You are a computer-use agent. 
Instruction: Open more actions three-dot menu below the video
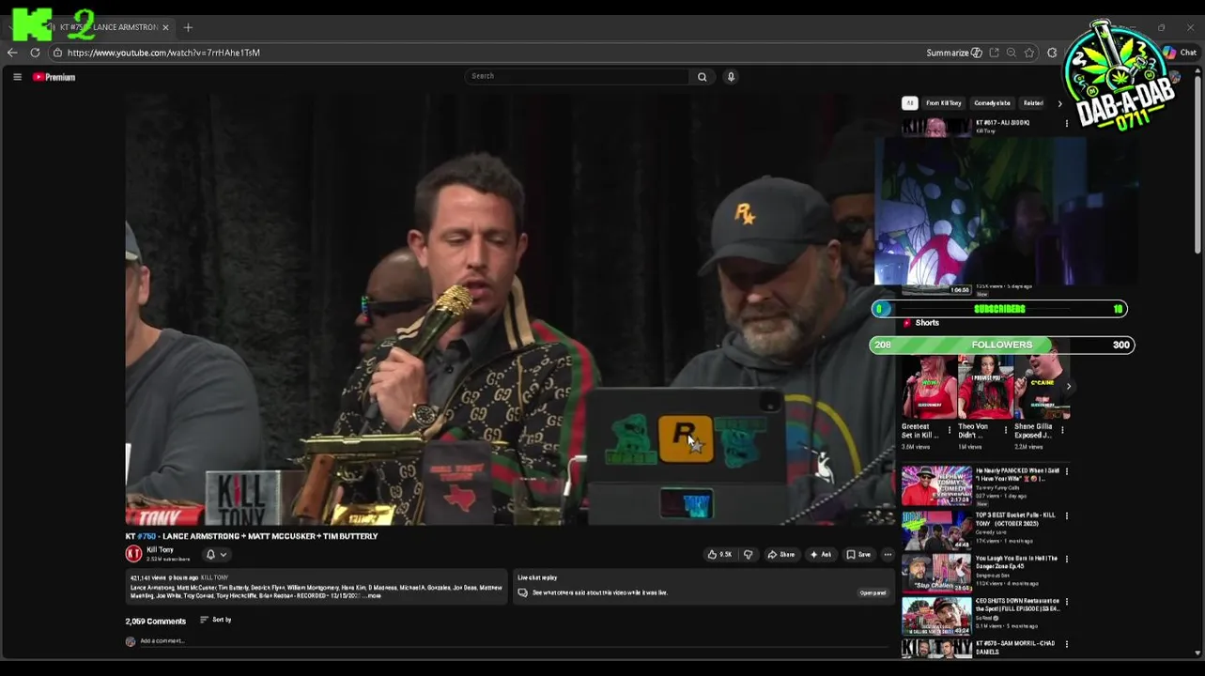(888, 554)
